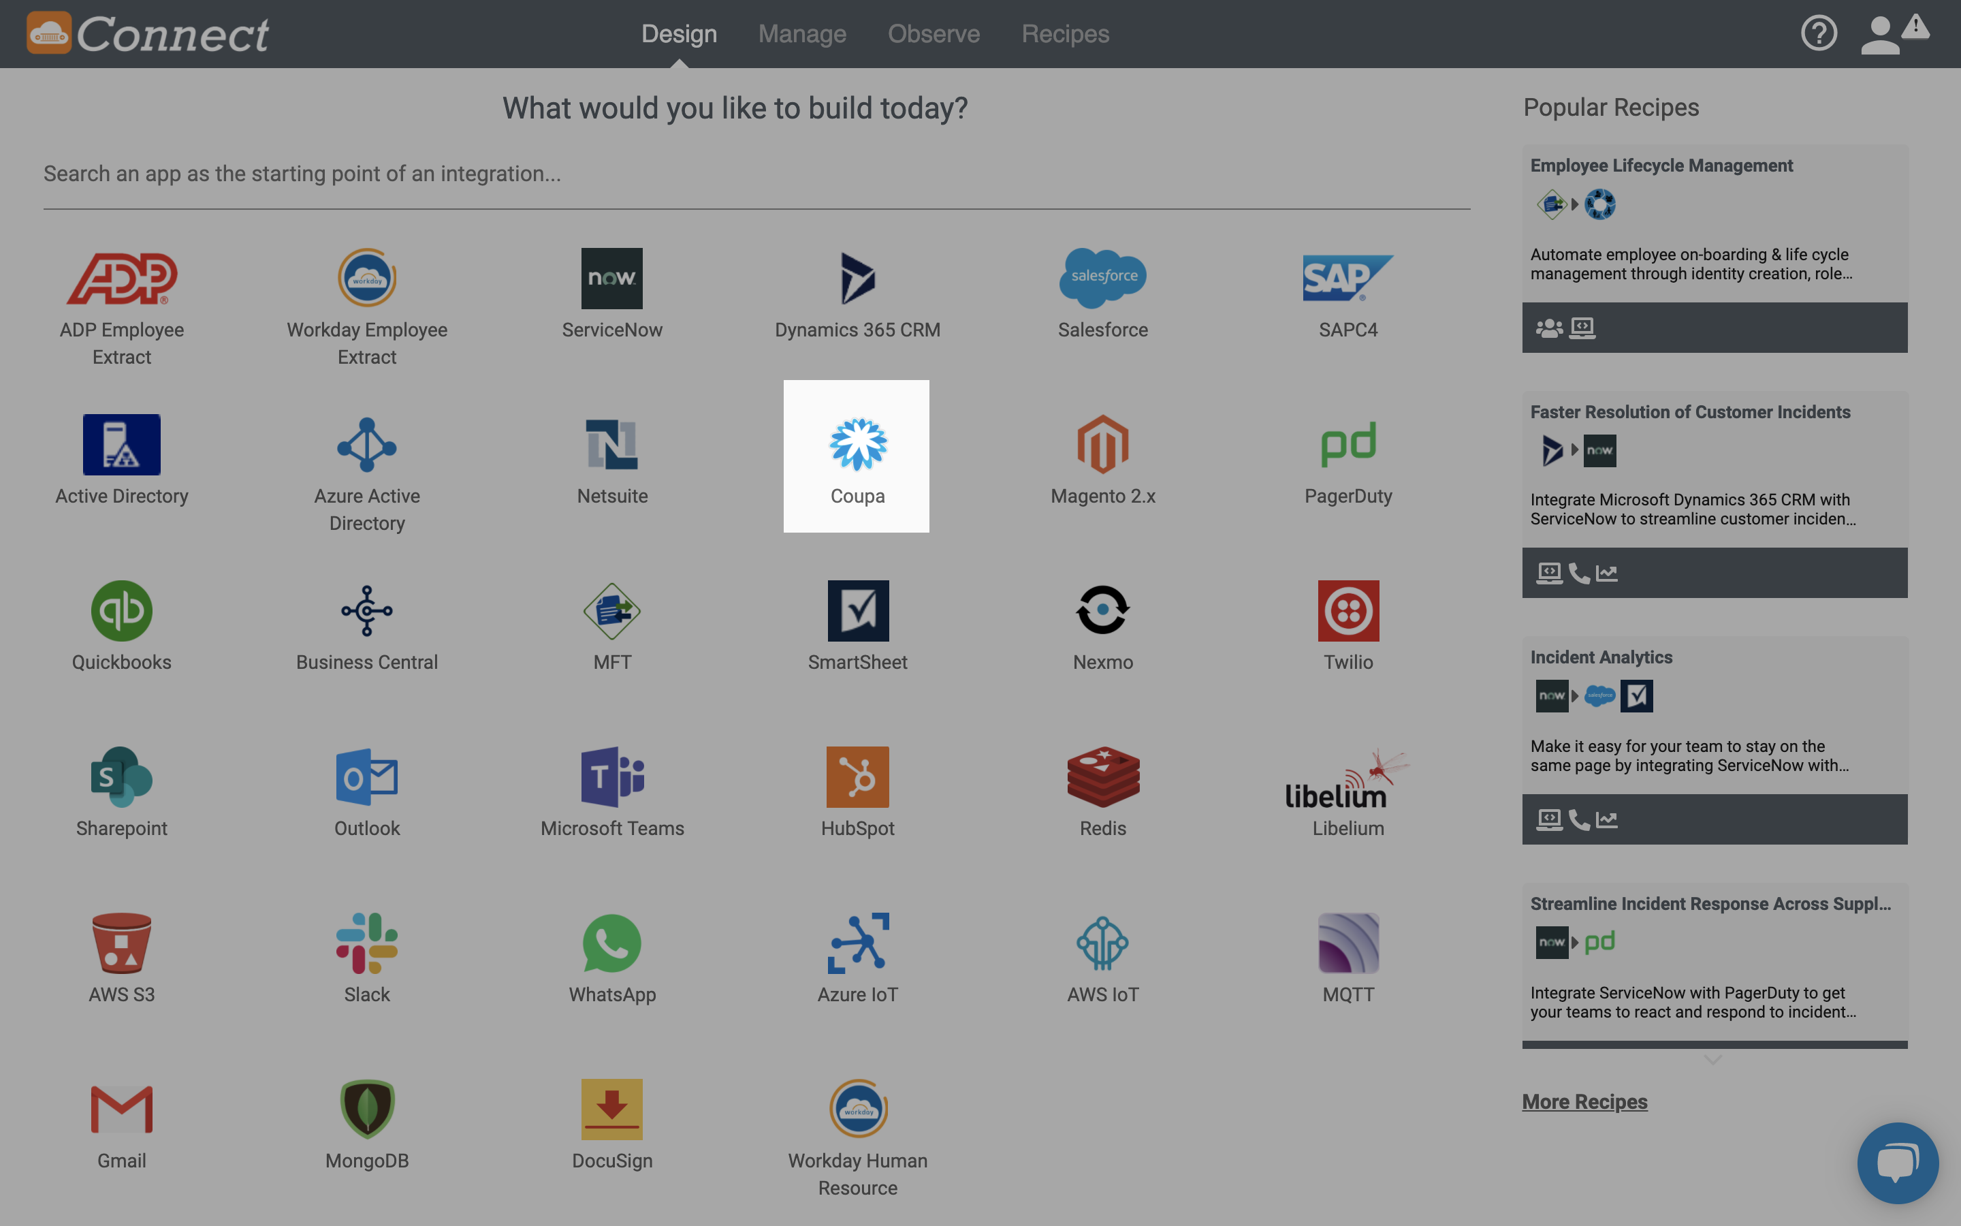Click the Design tab
Image resolution: width=1961 pixels, height=1226 pixels.
679,34
